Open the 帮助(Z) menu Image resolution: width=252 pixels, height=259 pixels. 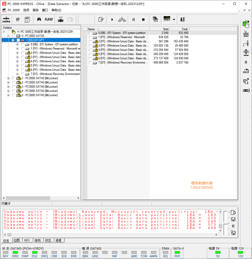tap(57, 10)
